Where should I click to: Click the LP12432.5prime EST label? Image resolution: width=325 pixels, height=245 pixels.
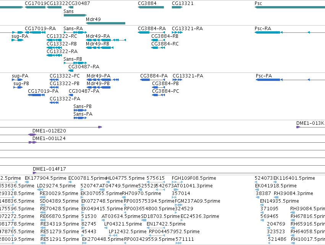128,232
